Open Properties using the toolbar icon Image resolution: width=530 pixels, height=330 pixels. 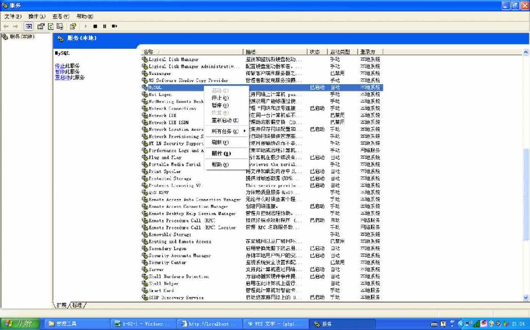pyautogui.click(x=41, y=26)
